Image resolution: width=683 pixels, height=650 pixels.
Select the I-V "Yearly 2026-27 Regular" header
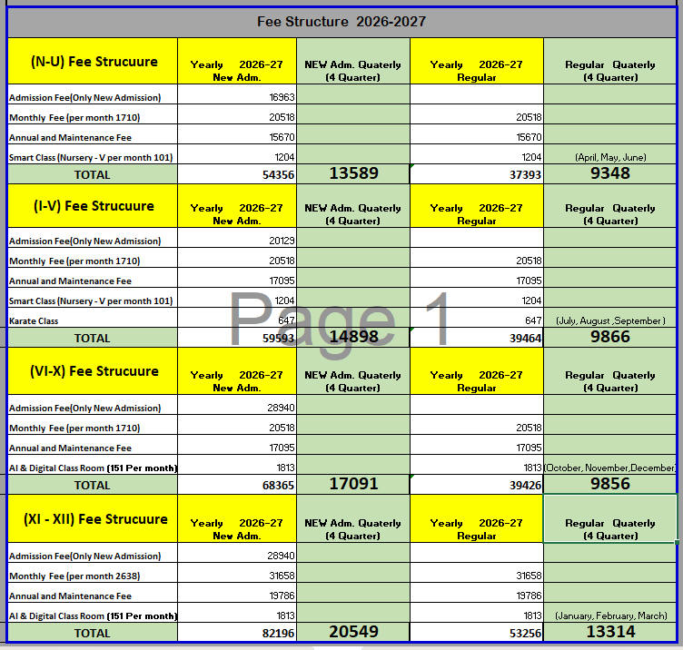coord(477,205)
